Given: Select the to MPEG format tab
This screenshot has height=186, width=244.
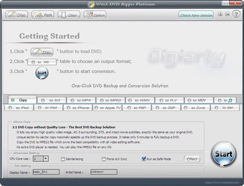Looking at the screenshot, I should (111, 100).
